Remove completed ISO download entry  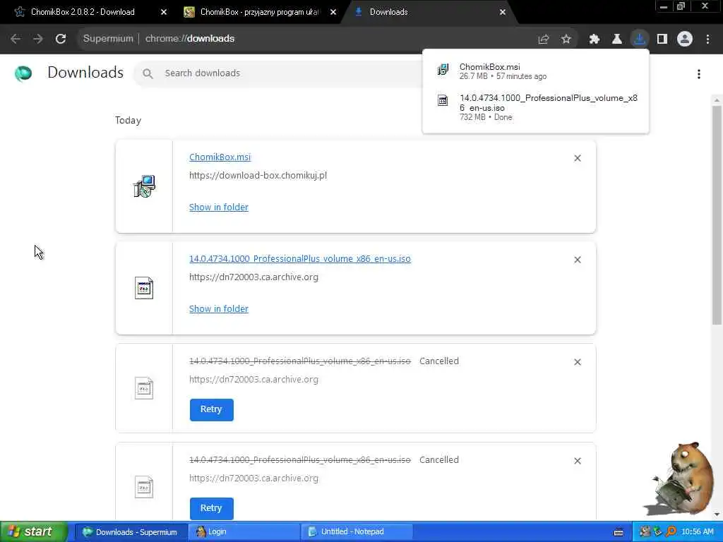point(578,260)
